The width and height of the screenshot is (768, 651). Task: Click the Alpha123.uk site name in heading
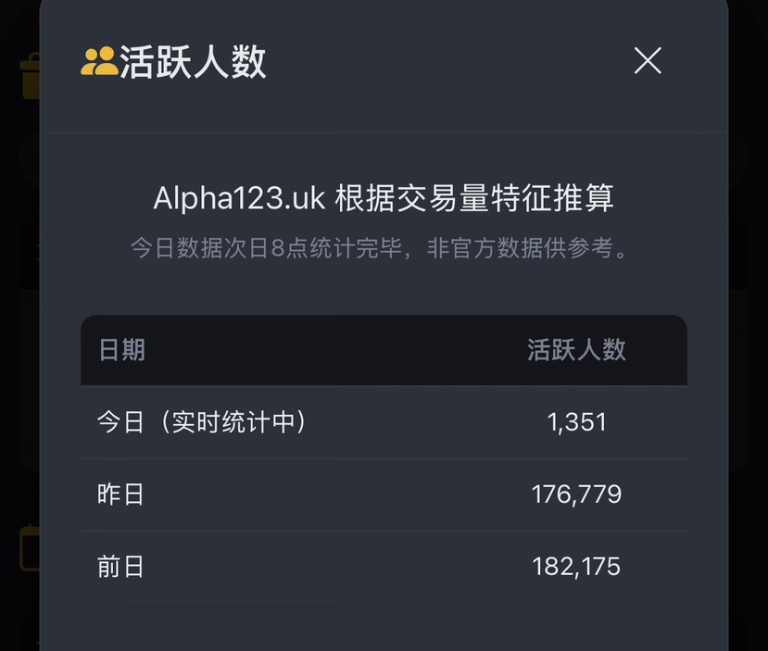tap(239, 198)
